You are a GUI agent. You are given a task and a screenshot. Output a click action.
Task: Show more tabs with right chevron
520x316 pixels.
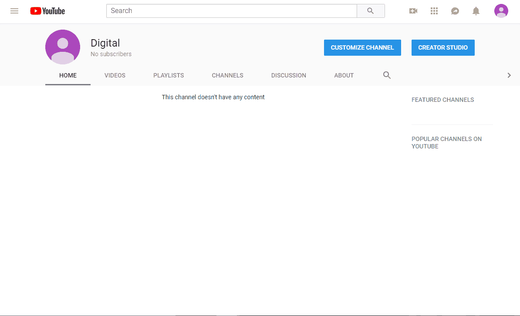509,75
